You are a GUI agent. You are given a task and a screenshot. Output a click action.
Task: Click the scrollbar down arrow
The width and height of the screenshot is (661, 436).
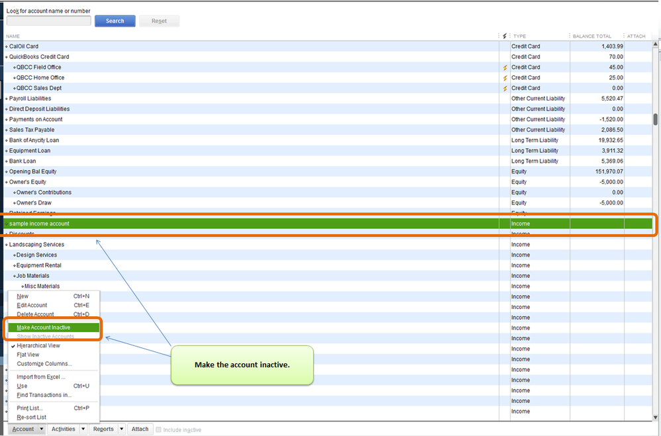656,417
